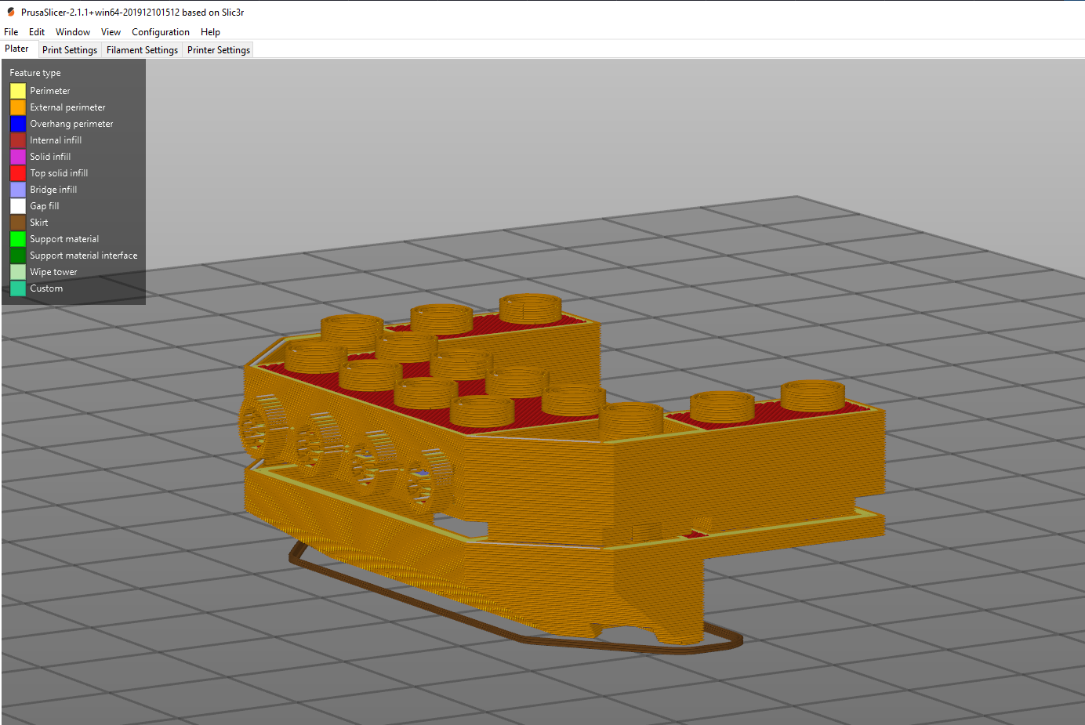The image size is (1085, 725).
Task: Click the PrusaSlicer application icon in titlebar
Action: pyautogui.click(x=9, y=12)
